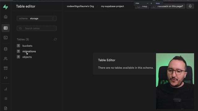Open the notifications bell
Screen dimensions: 198x111
point(190,6)
